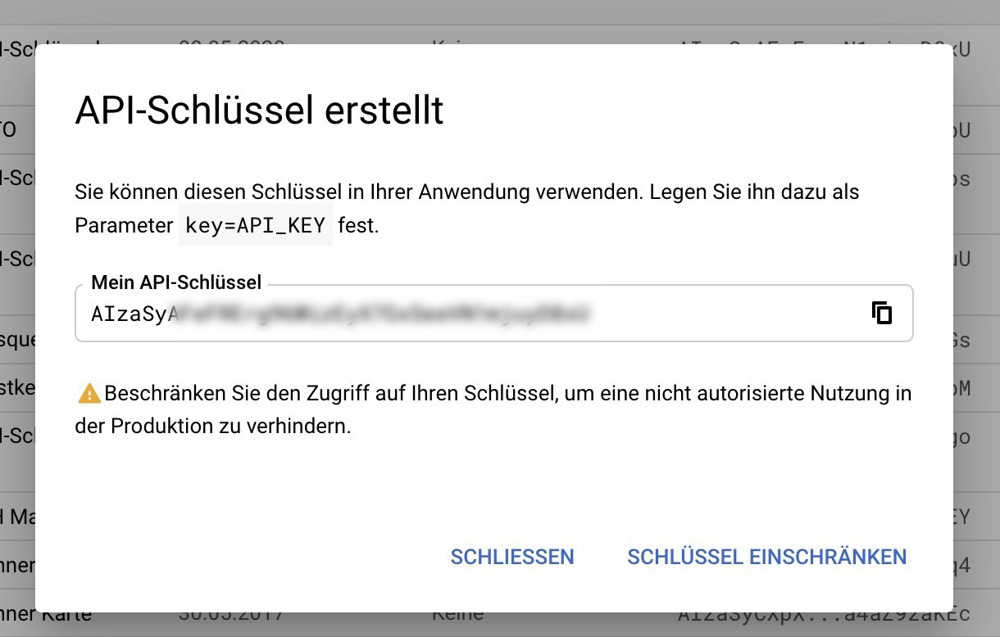Click the 'Mein API-Schlüssel' field label

pyautogui.click(x=176, y=282)
